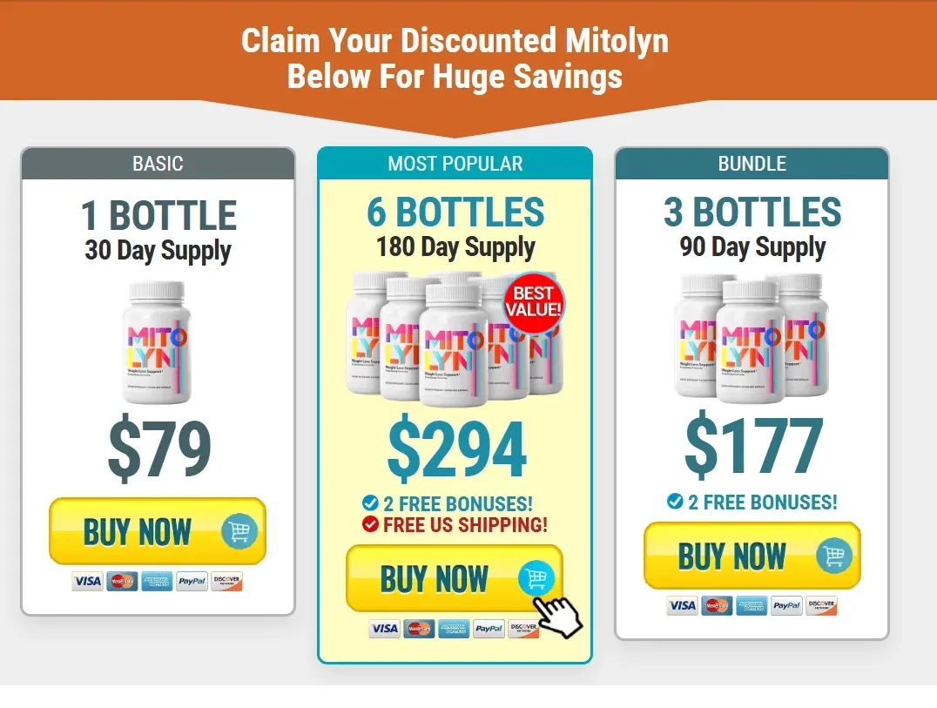Click the single Mitolyn bottle image
Image resolution: width=937 pixels, height=708 pixels.
pyautogui.click(x=157, y=341)
